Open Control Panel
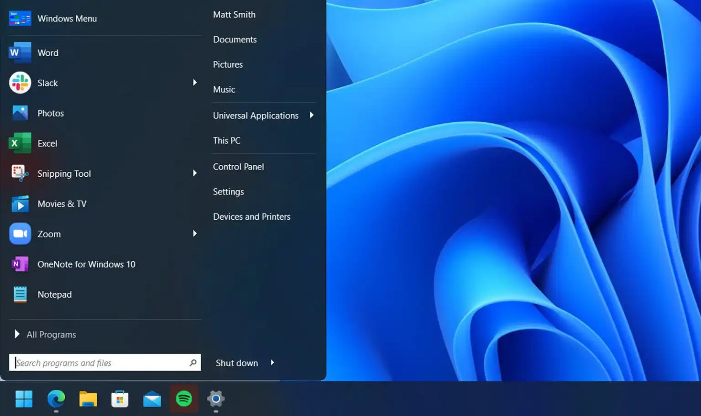The width and height of the screenshot is (701, 416). coord(238,167)
